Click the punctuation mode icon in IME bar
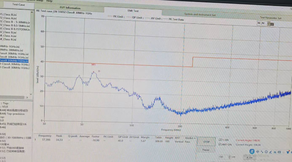 (x=262, y=152)
